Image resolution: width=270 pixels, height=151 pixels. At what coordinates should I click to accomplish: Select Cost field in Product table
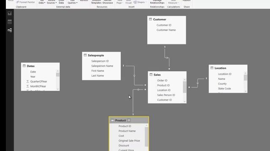pyautogui.click(x=121, y=136)
